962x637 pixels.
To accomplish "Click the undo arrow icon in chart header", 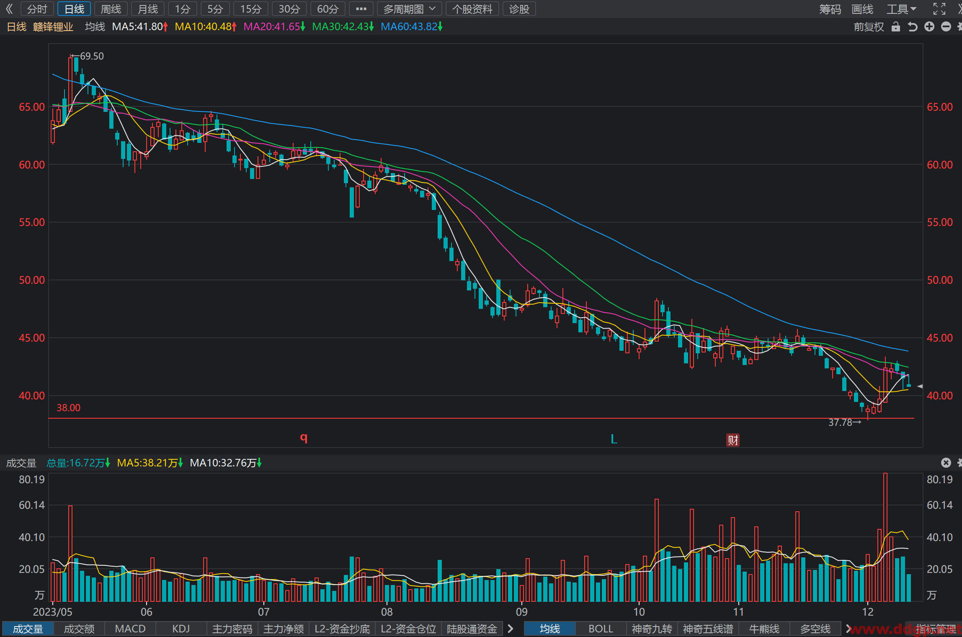I will [913, 27].
